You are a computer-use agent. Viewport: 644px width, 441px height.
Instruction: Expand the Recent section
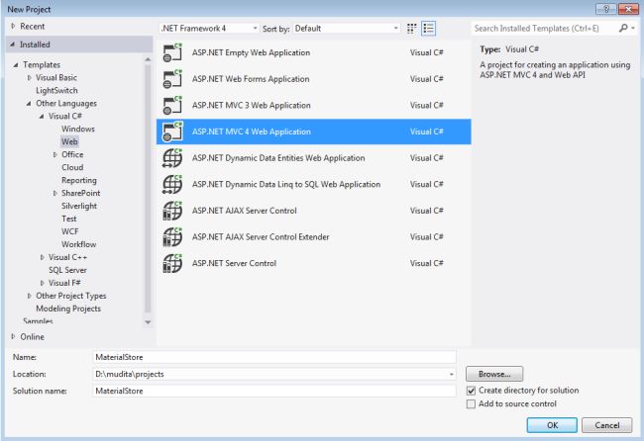(x=13, y=27)
